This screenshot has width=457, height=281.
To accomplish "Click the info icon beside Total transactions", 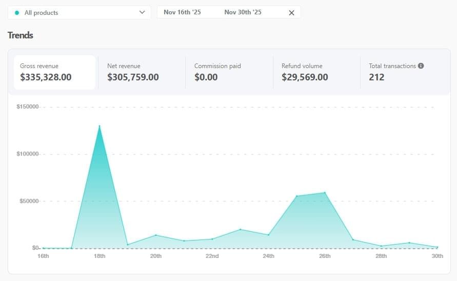I will coord(421,66).
